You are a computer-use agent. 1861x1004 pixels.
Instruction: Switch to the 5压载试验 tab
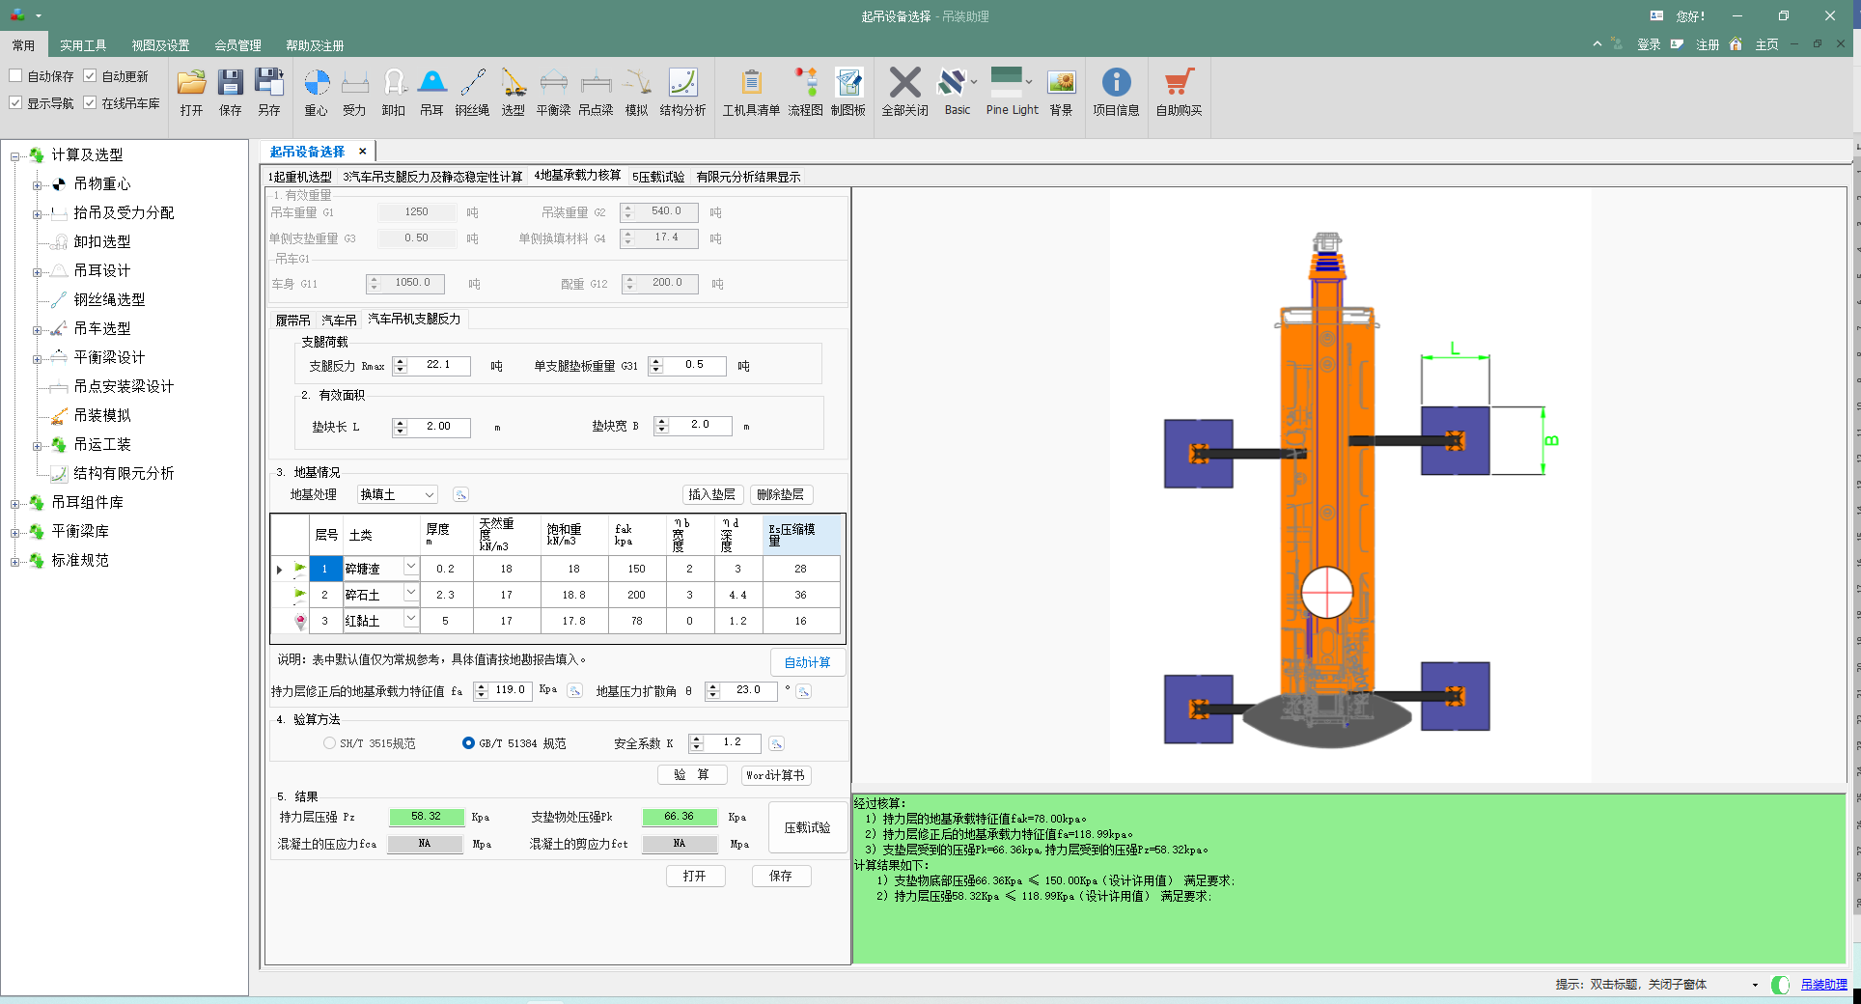pos(658,177)
